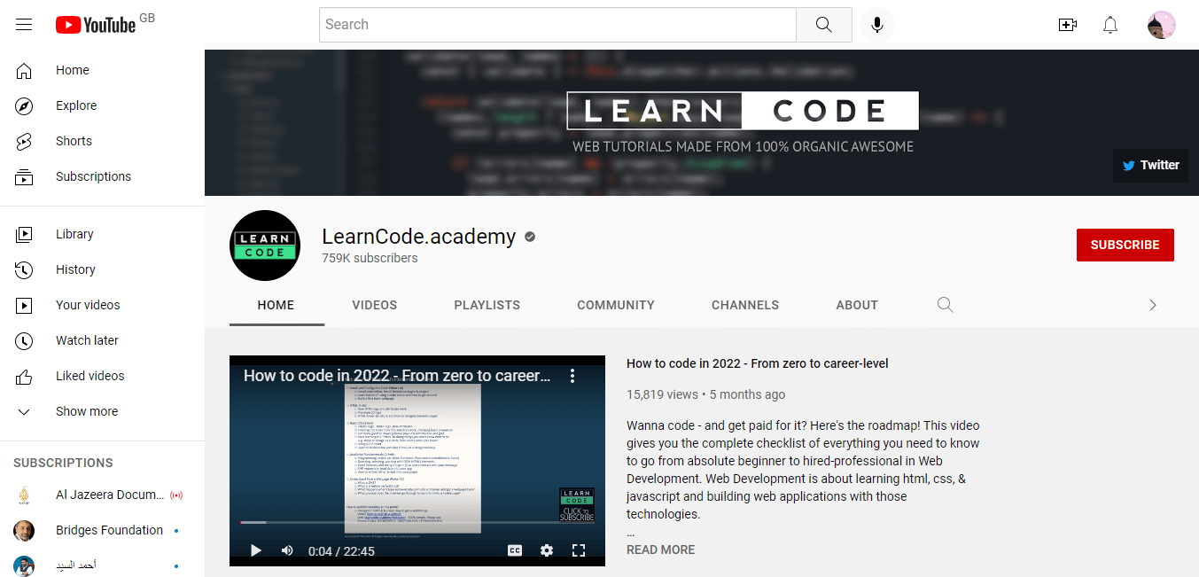Screen dimensions: 1199x577
Task: Search within the channel using magnifier icon
Action: [946, 305]
